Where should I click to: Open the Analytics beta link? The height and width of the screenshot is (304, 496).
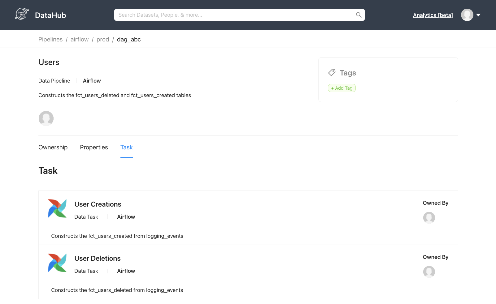point(433,15)
